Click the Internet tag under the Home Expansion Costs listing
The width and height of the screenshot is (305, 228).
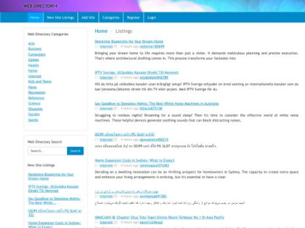106,165
